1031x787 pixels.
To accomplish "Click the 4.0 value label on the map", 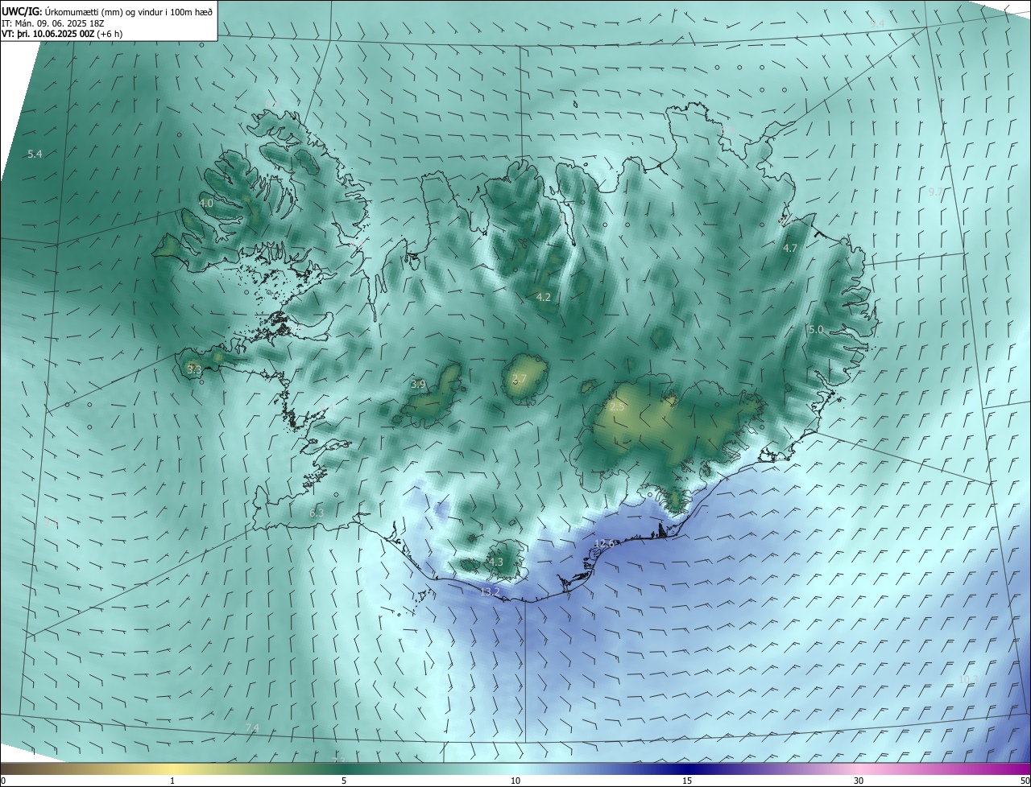I will click(x=206, y=204).
